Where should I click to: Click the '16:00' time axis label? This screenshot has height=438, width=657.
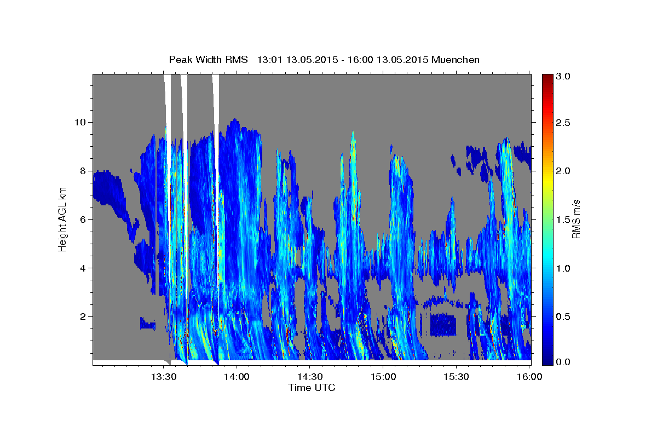(x=529, y=377)
